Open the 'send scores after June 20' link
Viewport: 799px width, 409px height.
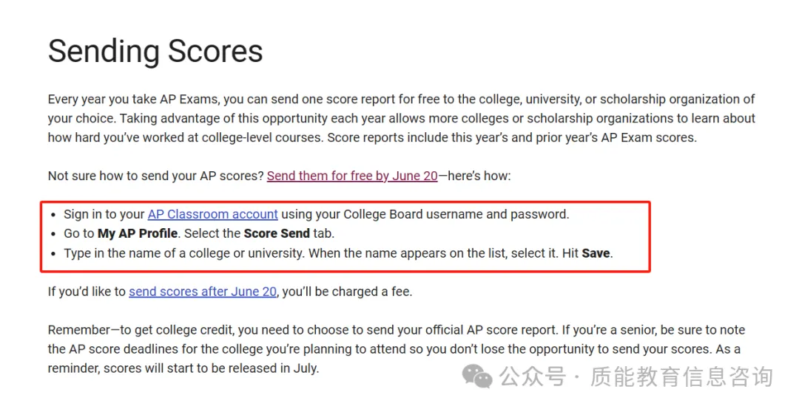(x=203, y=292)
